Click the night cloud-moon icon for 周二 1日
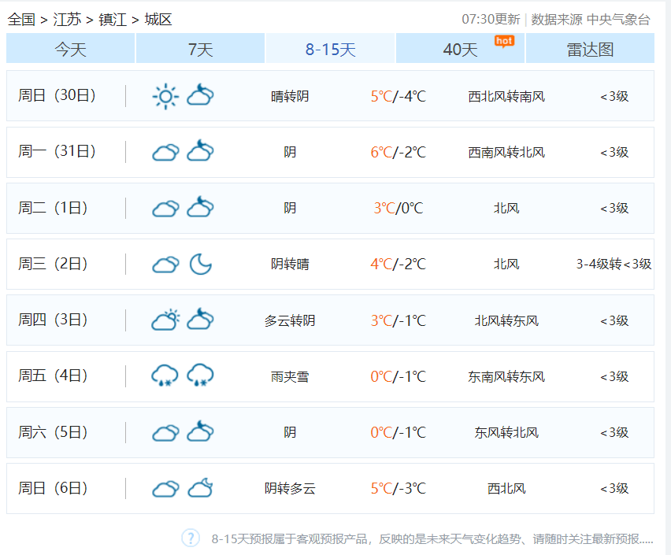Viewport: 671px width, 555px height. (x=200, y=207)
